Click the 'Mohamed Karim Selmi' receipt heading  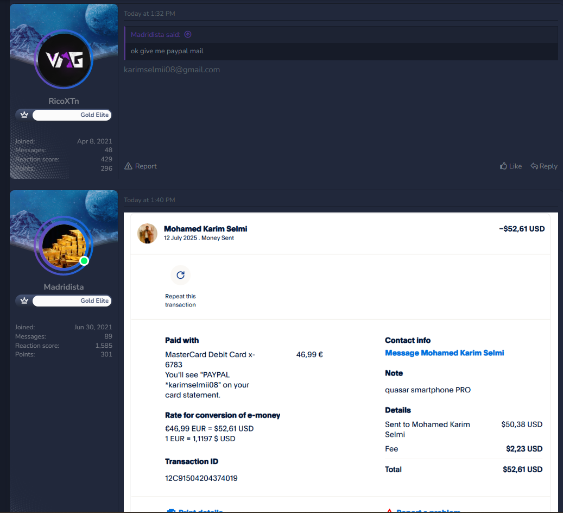(x=205, y=229)
